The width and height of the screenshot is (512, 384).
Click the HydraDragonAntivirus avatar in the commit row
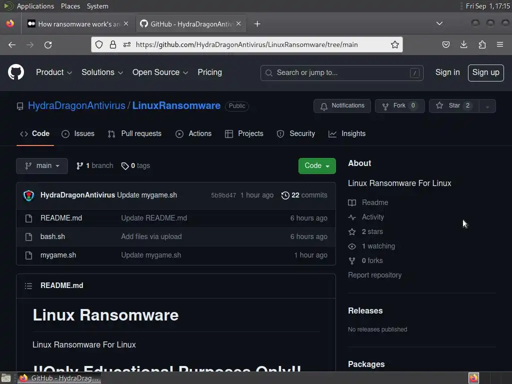[x=28, y=195]
